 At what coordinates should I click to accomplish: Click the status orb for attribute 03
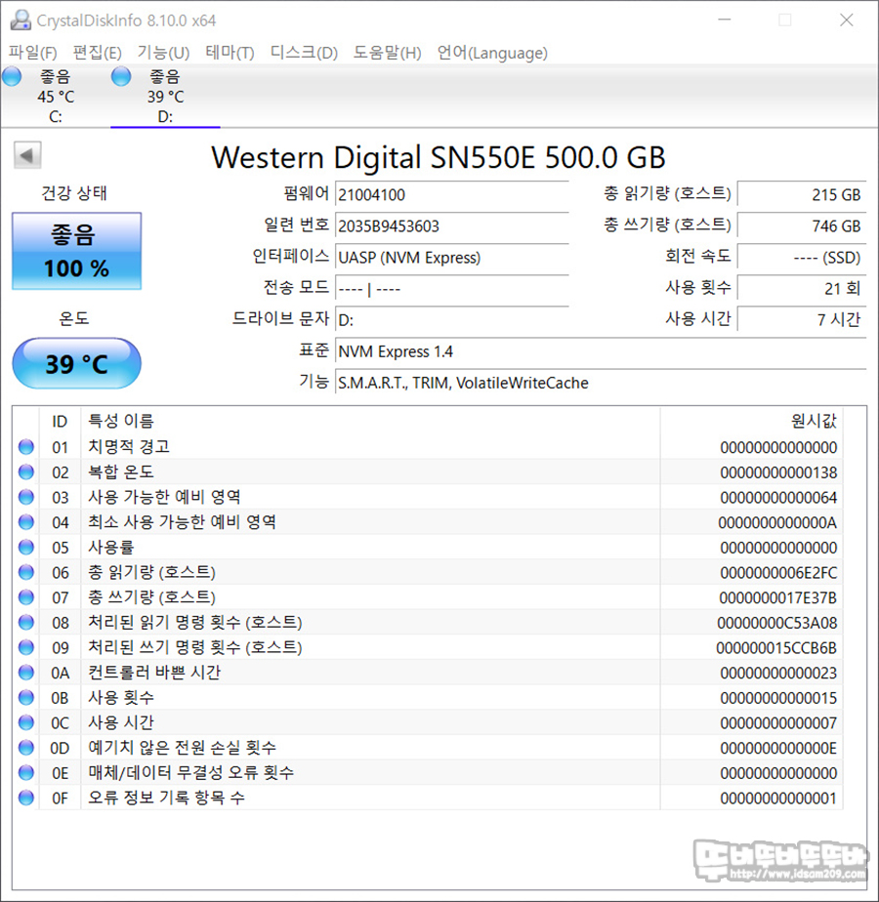tap(26, 497)
